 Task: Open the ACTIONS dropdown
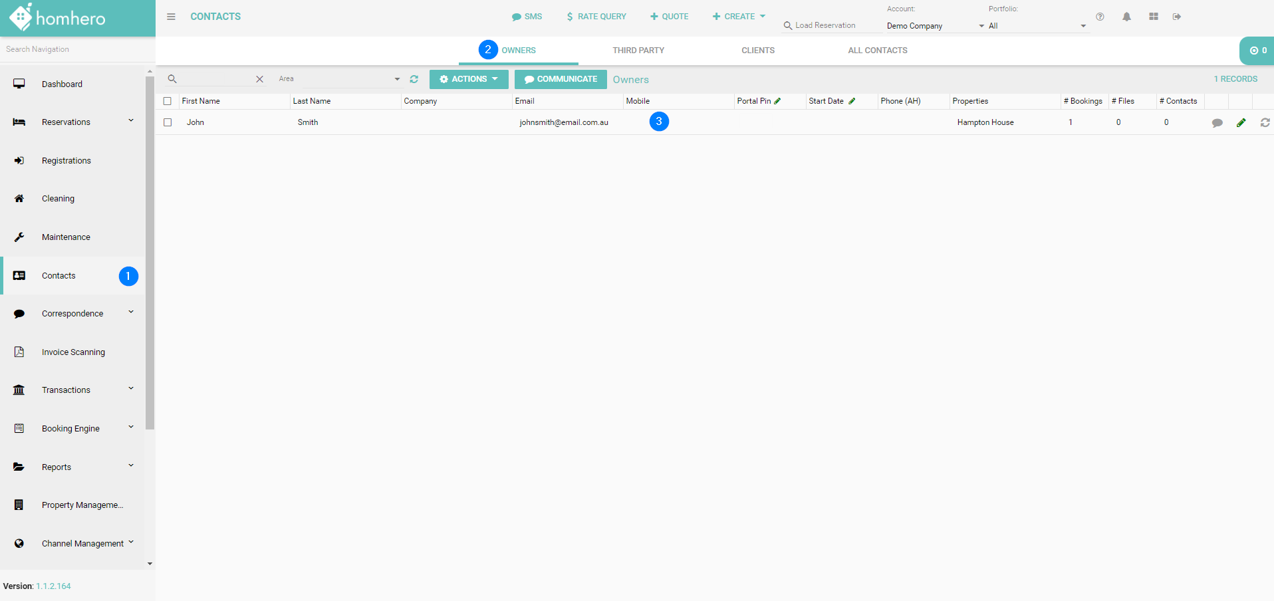(x=469, y=79)
